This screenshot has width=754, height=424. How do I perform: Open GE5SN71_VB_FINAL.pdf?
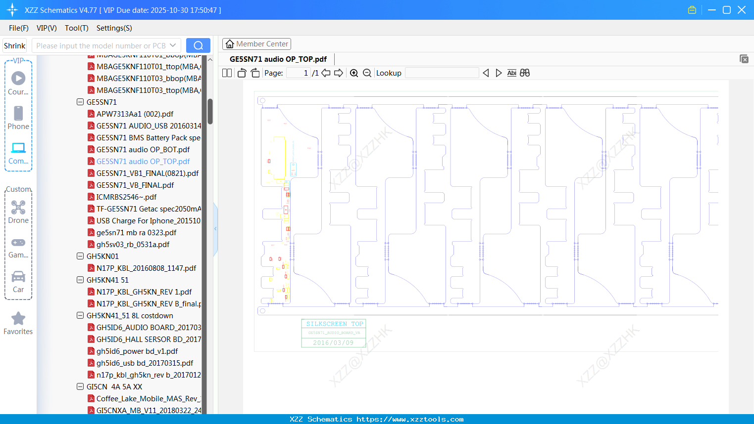point(135,185)
